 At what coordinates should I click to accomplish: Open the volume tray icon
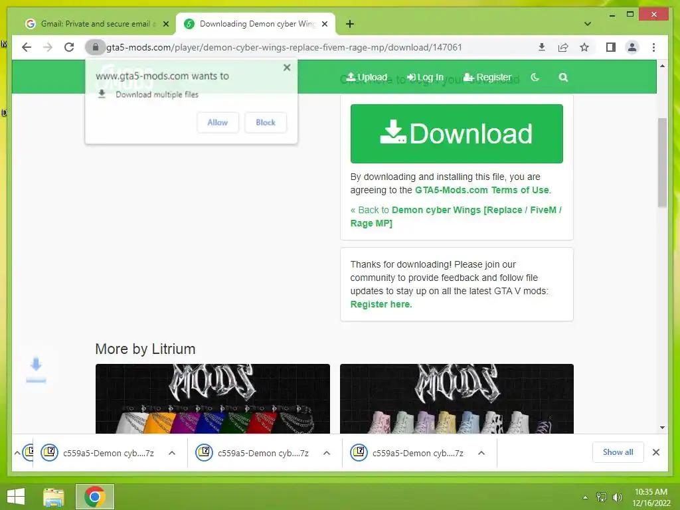click(x=617, y=497)
